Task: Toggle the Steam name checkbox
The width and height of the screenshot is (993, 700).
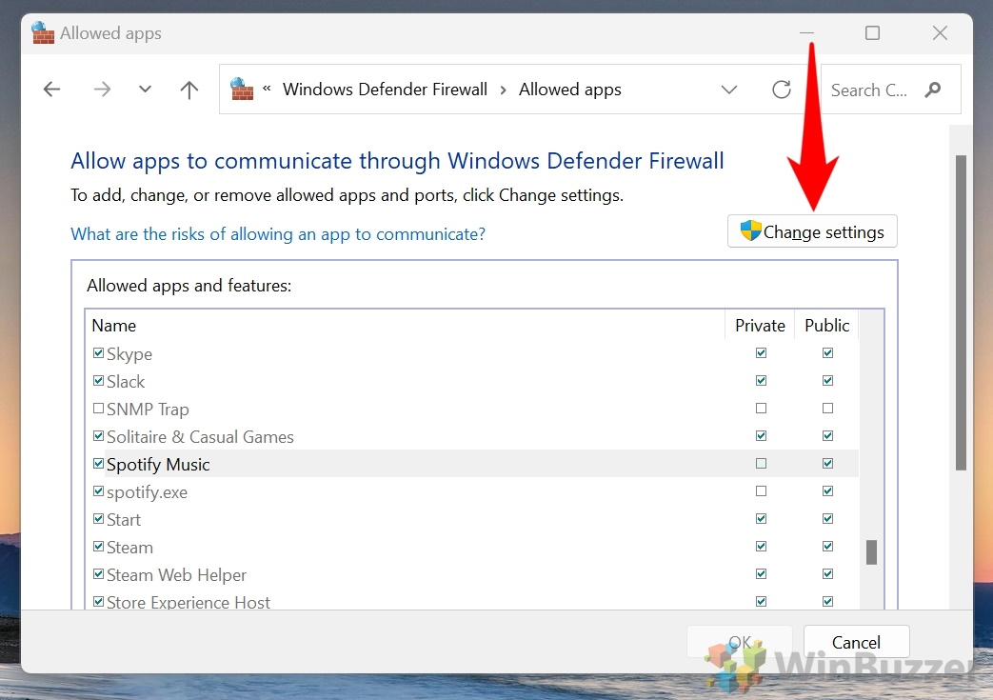Action: coord(98,546)
